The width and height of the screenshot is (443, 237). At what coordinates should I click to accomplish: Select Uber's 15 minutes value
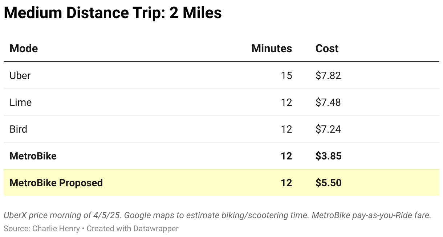pos(286,75)
